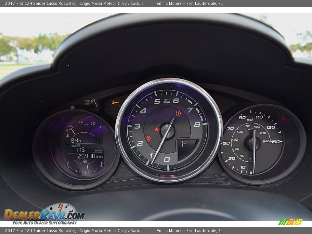Click the fuel gauge needle
312x234 pixels.
87,168
